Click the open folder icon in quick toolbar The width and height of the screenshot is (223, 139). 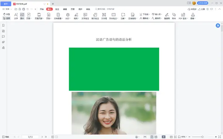point(16,9)
